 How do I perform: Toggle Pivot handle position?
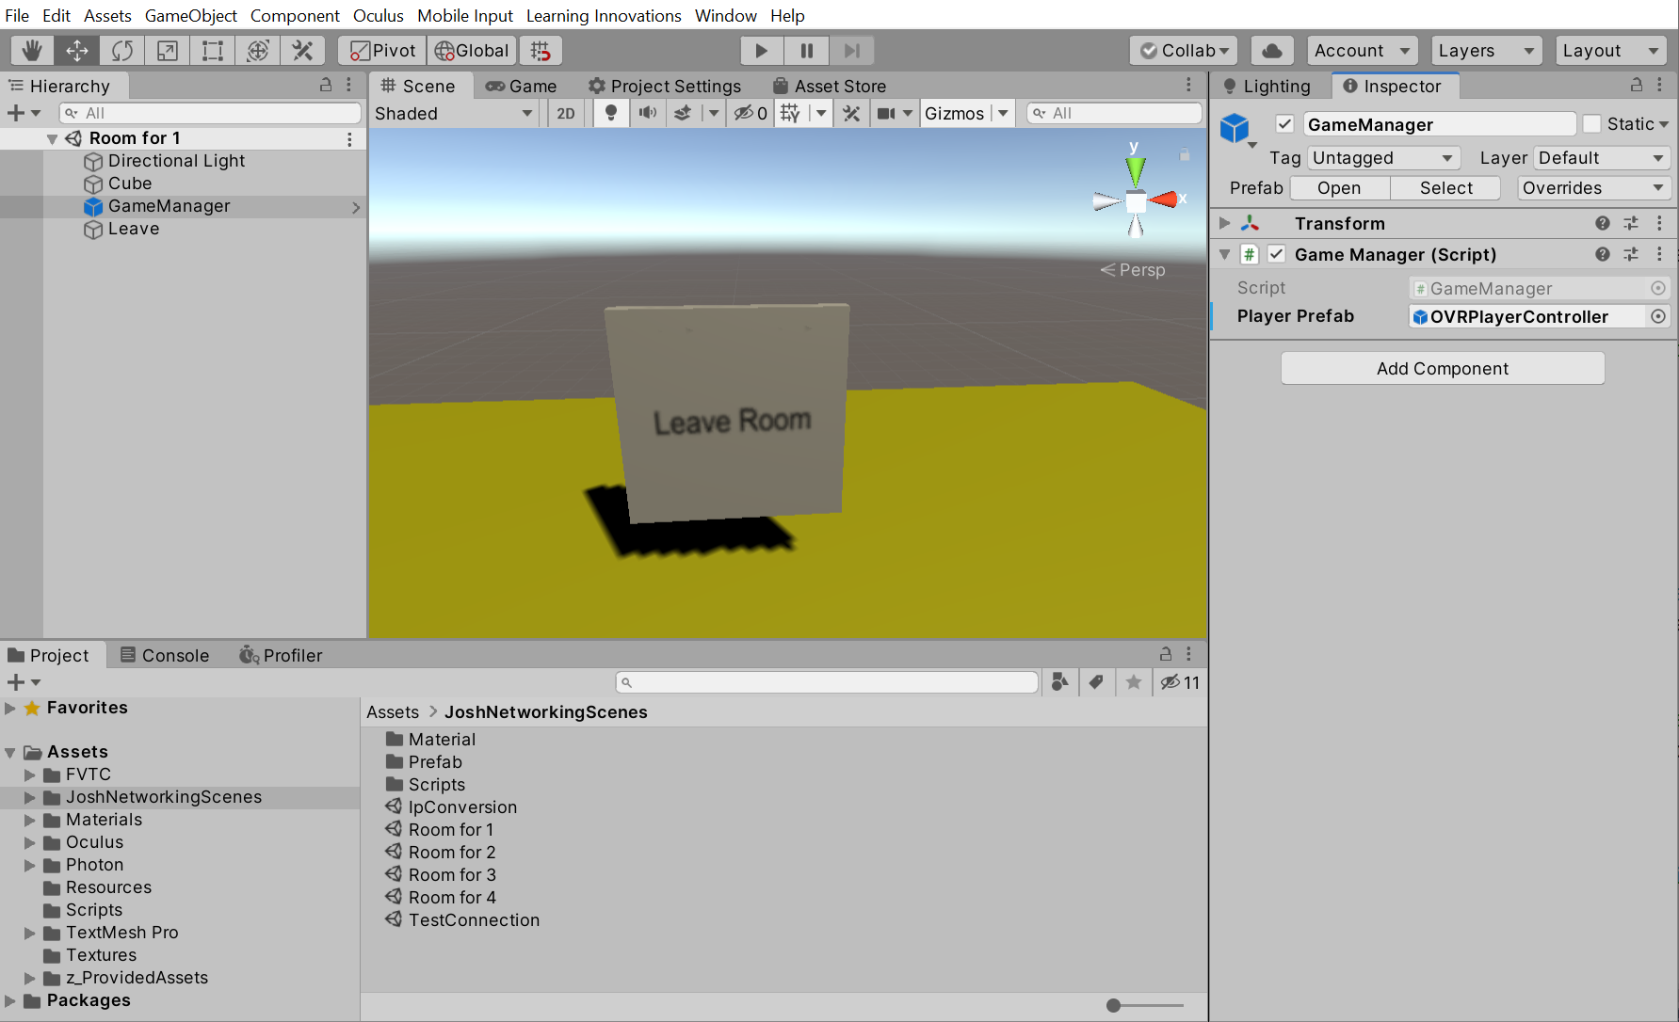click(382, 50)
